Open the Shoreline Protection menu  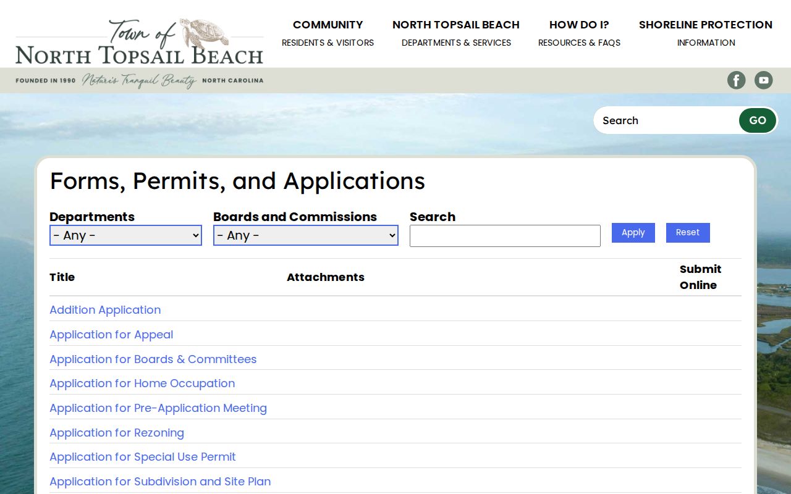click(706, 33)
